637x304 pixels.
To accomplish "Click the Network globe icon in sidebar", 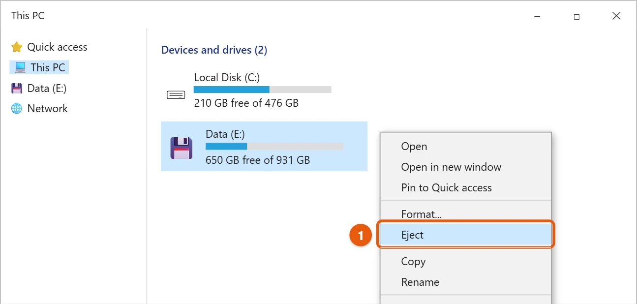I will 17,109.
